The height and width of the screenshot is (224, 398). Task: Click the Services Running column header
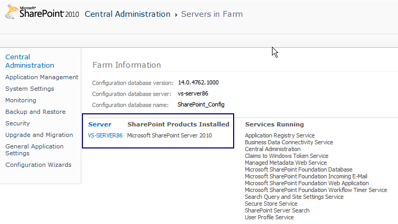[x=275, y=124]
